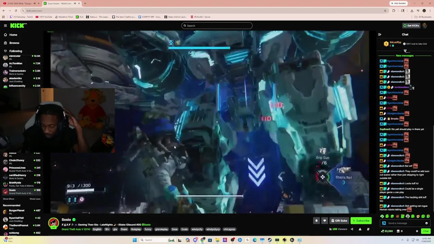Open the Windows Start menu

[x=135, y=240]
